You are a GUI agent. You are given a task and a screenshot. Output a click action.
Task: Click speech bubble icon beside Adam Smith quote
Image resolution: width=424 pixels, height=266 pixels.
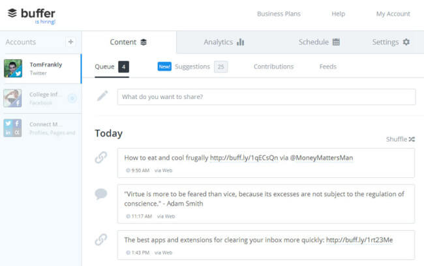[x=101, y=194]
